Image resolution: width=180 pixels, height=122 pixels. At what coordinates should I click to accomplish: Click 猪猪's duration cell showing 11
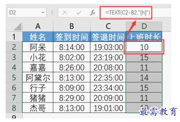144,98
